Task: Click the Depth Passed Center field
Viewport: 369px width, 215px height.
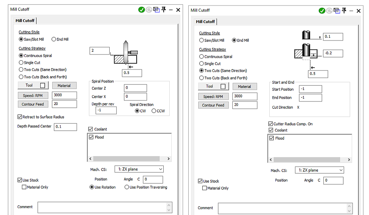Action: pos(65,127)
